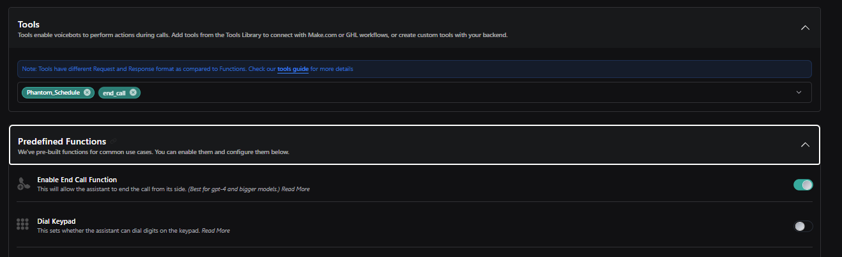
Task: Remove the Phantom_Schedule tool tag
Action: click(x=87, y=92)
